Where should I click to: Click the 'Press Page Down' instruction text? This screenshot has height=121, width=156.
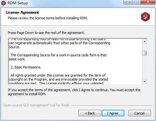tap(46, 33)
